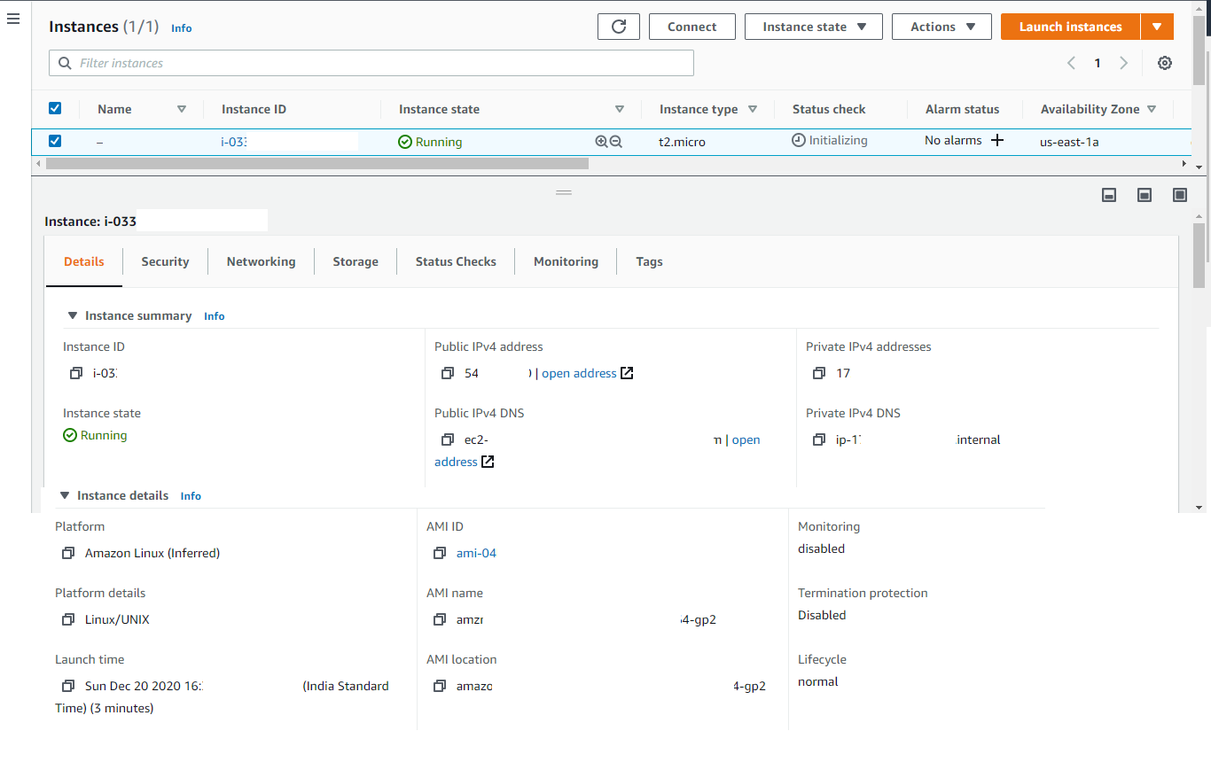Click the us-east-1a availability zone cell
The width and height of the screenshot is (1211, 762).
[x=1069, y=142]
